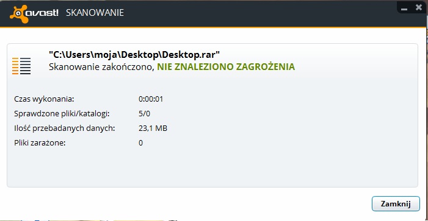428x221 pixels.
Task: Click the "Ilość przebadanych danych:" label
Action: coord(65,128)
